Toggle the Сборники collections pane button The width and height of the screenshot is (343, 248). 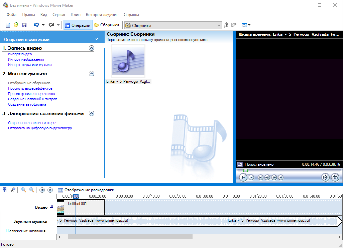click(x=107, y=25)
